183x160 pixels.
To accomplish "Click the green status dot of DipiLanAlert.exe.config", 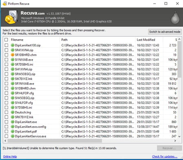I will coord(13,127).
